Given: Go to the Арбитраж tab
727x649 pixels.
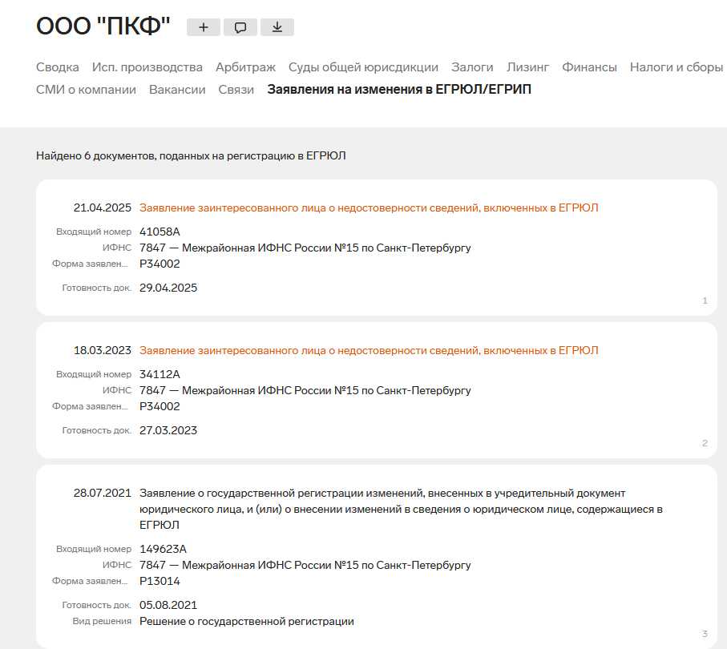Looking at the screenshot, I should 245,67.
